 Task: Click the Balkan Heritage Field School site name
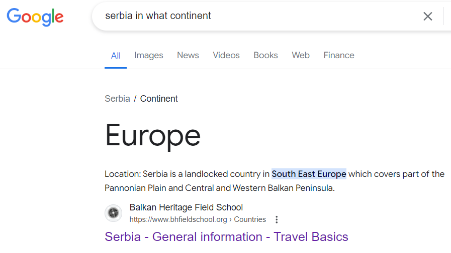tap(186, 207)
